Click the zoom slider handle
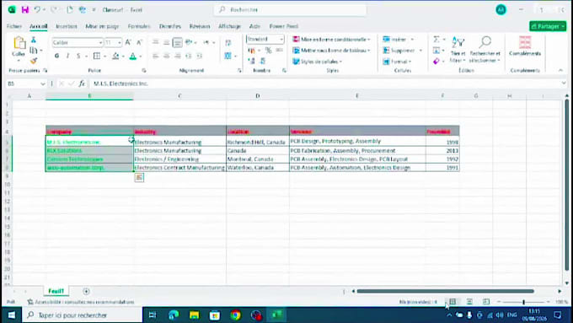Viewport: 573px width, 323px height. [523, 302]
